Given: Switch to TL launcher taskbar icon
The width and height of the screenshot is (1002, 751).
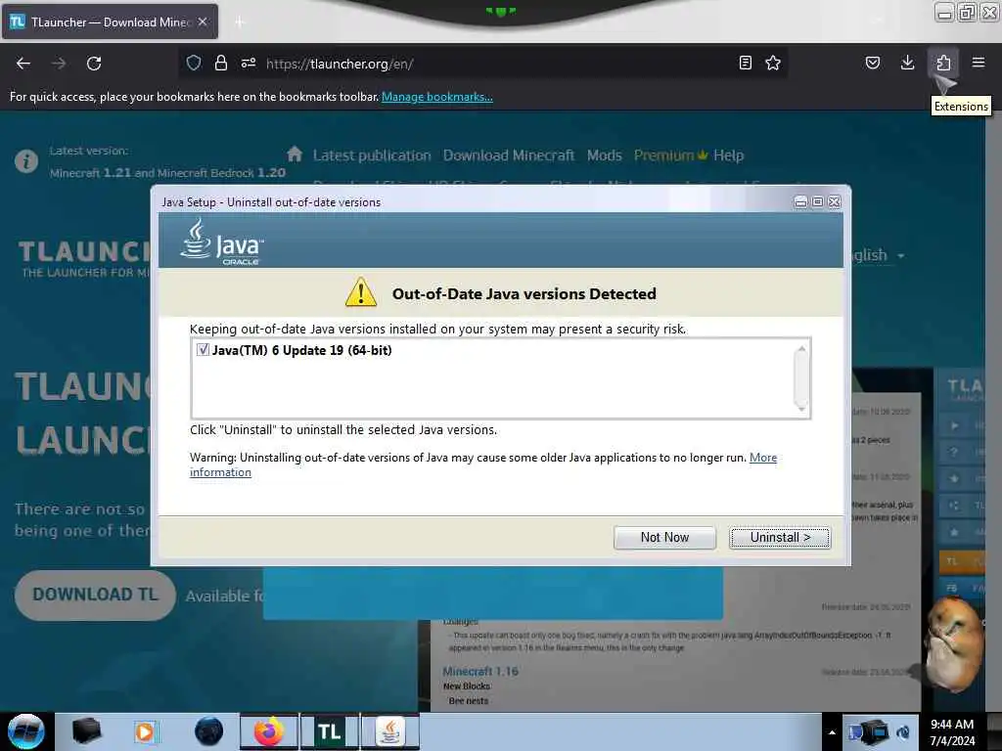Looking at the screenshot, I should (329, 731).
